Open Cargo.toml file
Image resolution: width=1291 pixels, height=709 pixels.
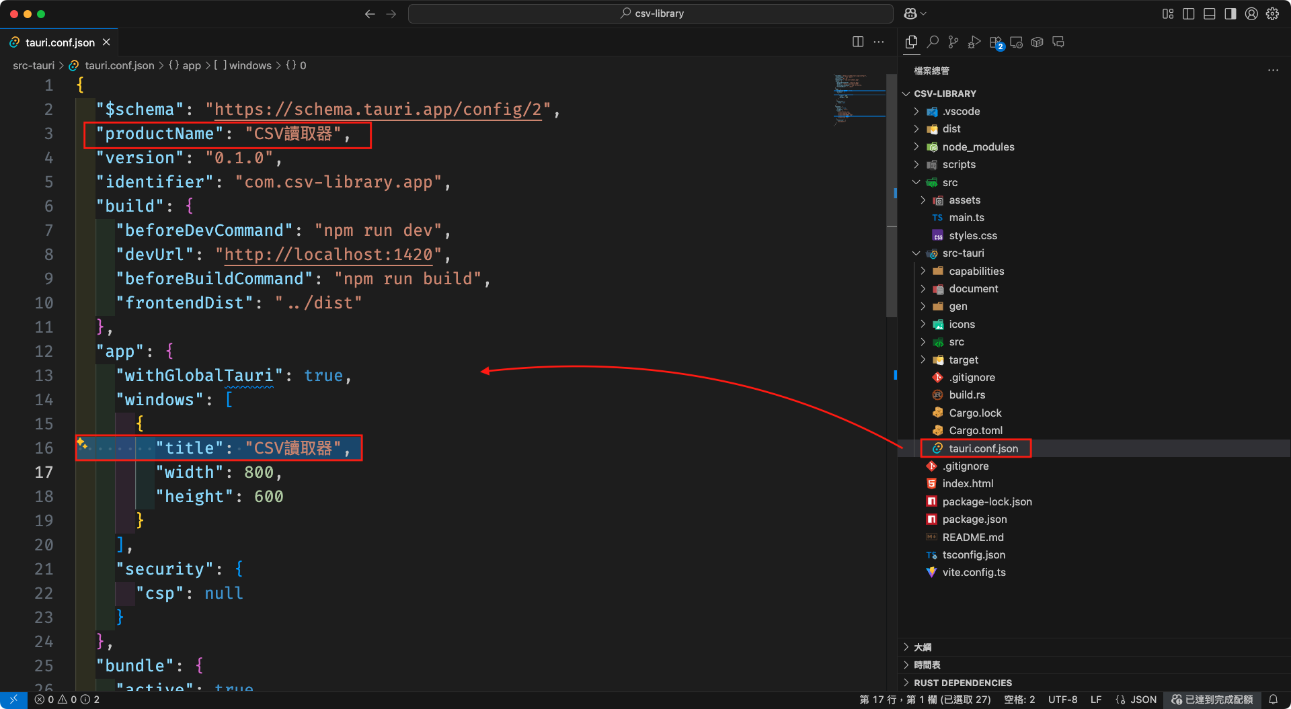click(975, 430)
